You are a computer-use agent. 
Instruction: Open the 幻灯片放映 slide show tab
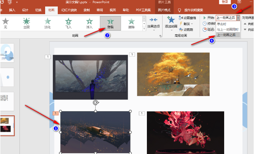tap(69, 10)
